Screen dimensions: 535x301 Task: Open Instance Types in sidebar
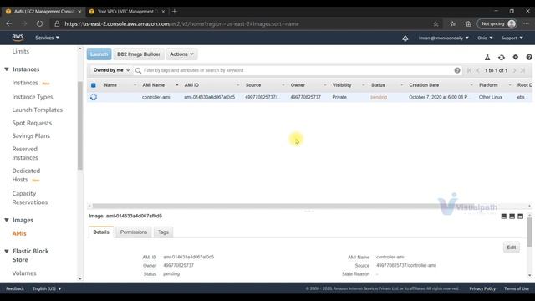pyautogui.click(x=33, y=97)
